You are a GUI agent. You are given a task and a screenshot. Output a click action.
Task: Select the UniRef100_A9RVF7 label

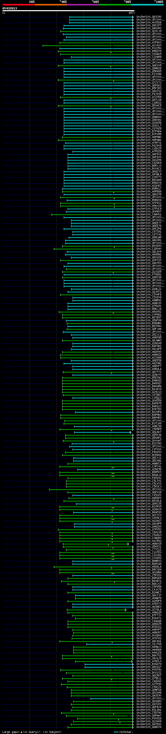149,366
